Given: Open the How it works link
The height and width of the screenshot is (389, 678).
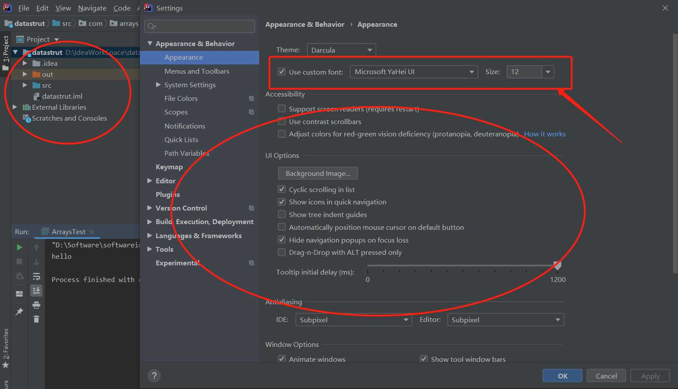Looking at the screenshot, I should click(x=545, y=134).
